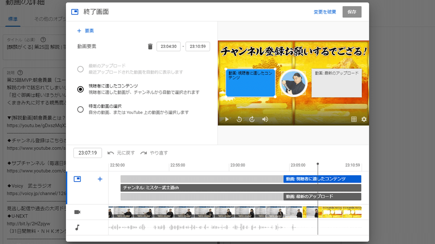Click the help icon next to タイトル (必須)
The height and width of the screenshot is (244, 435).
[x=43, y=39]
